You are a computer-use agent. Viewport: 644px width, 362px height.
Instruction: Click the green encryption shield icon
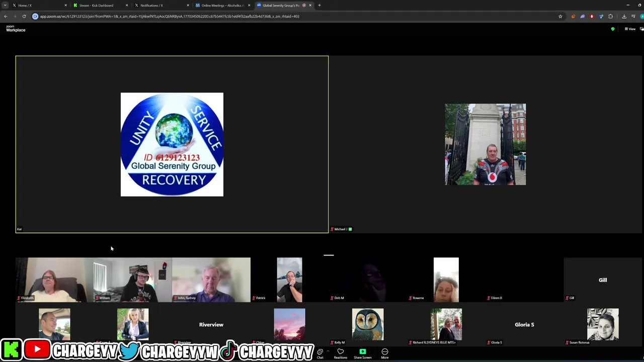(613, 29)
